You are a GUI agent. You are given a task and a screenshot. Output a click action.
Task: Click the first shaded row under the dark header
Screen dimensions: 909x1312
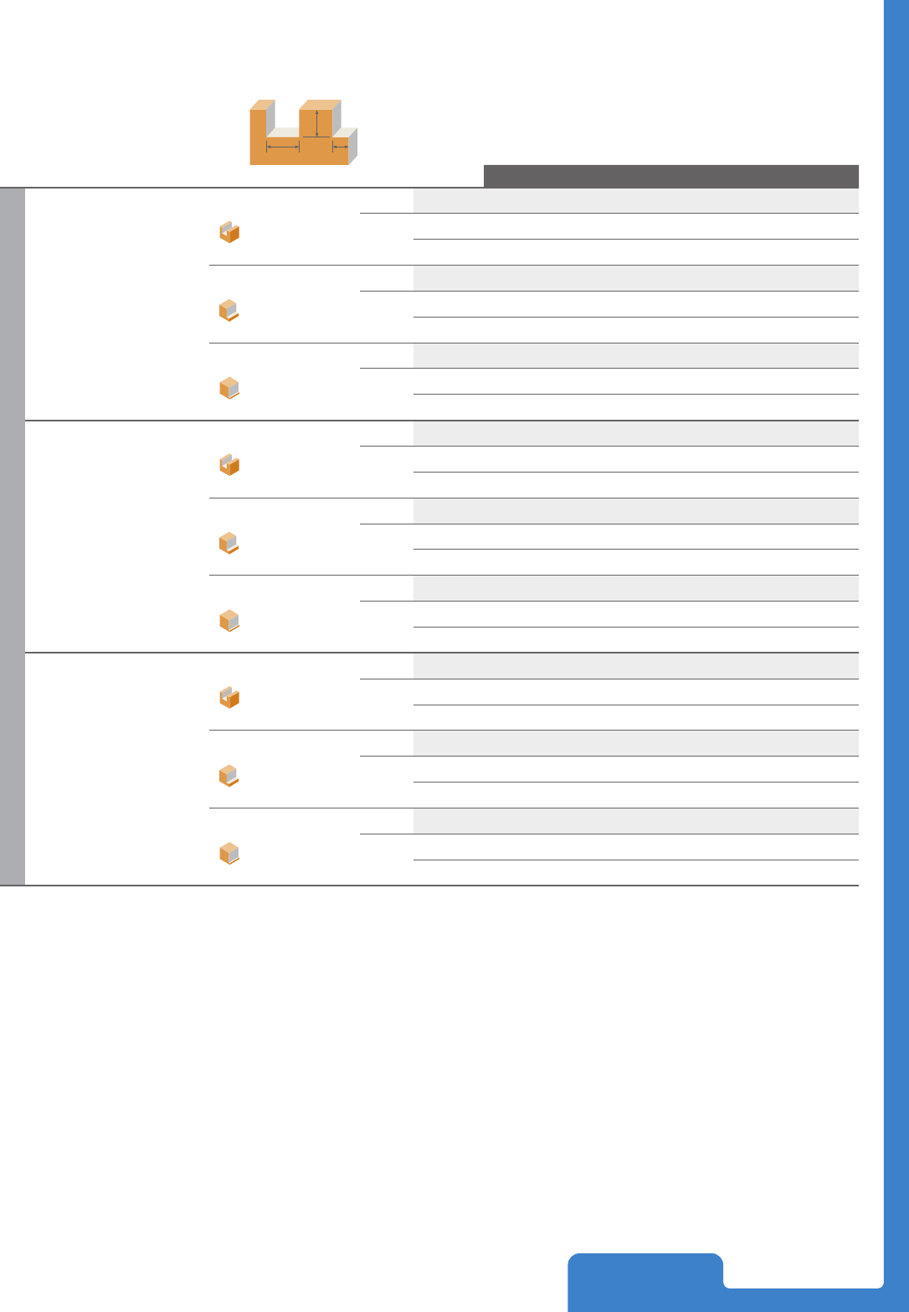point(636,200)
